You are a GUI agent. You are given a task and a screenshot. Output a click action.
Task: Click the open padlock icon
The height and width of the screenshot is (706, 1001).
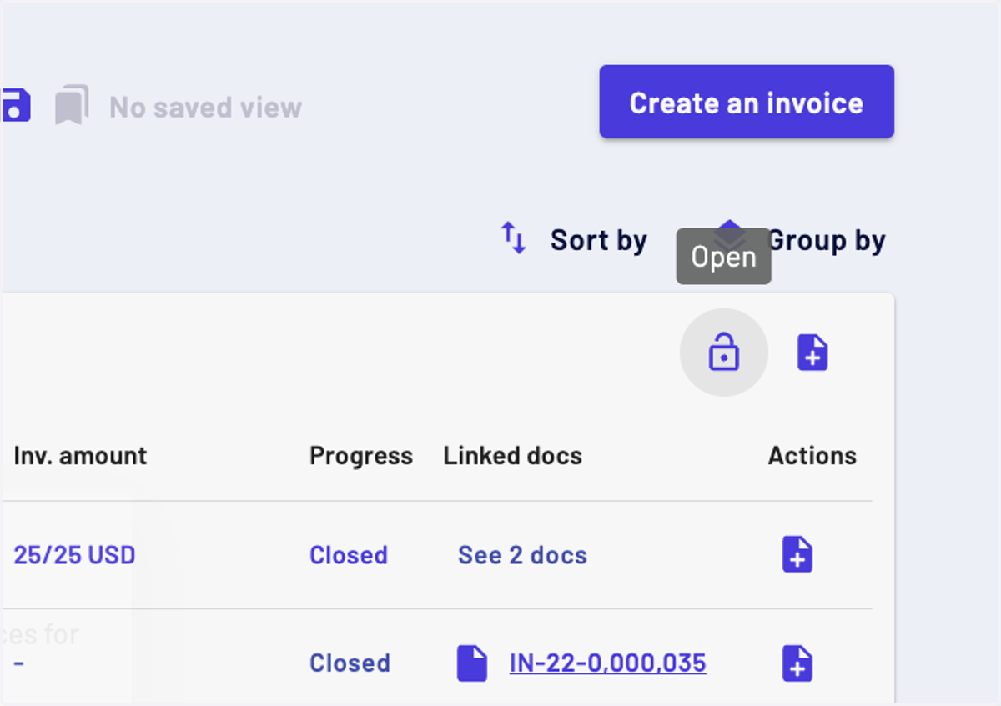click(724, 353)
